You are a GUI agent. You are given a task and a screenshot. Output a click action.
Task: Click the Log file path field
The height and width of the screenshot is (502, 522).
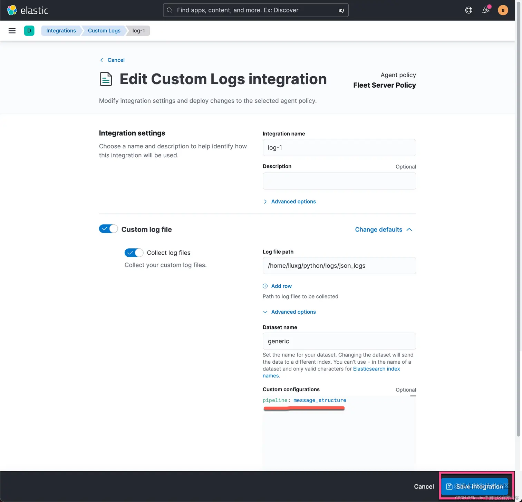(339, 266)
